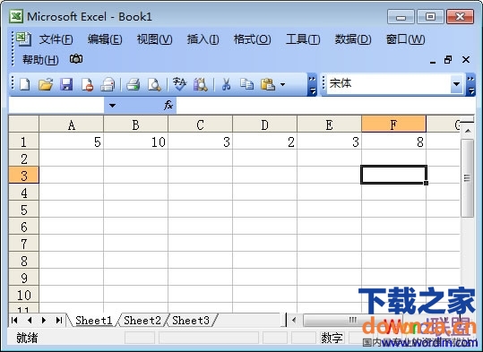Click horizontal scrollbar left arrow
The height and width of the screenshot is (352, 483).
pos(294,321)
